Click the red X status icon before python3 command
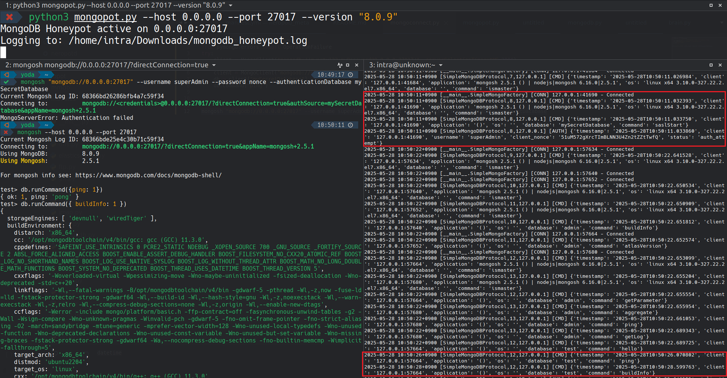 (x=9, y=17)
